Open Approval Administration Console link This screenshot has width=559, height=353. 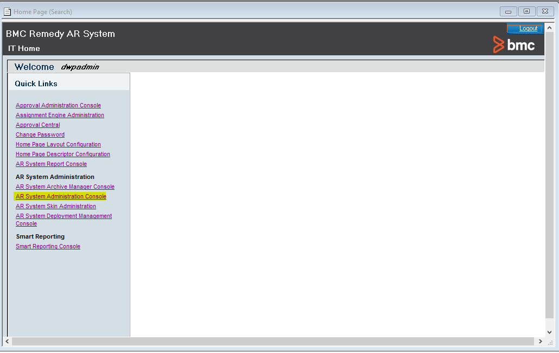pos(58,105)
